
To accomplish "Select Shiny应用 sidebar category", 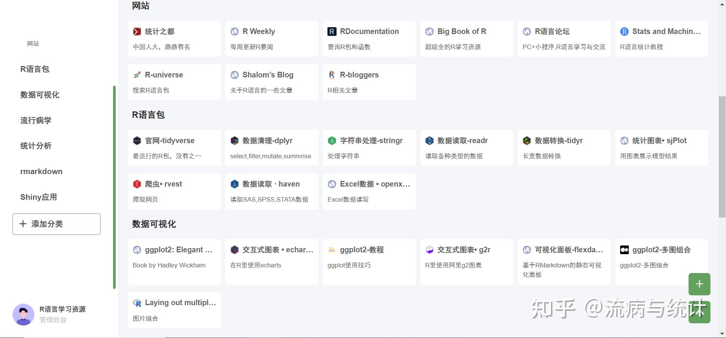I will pos(39,197).
